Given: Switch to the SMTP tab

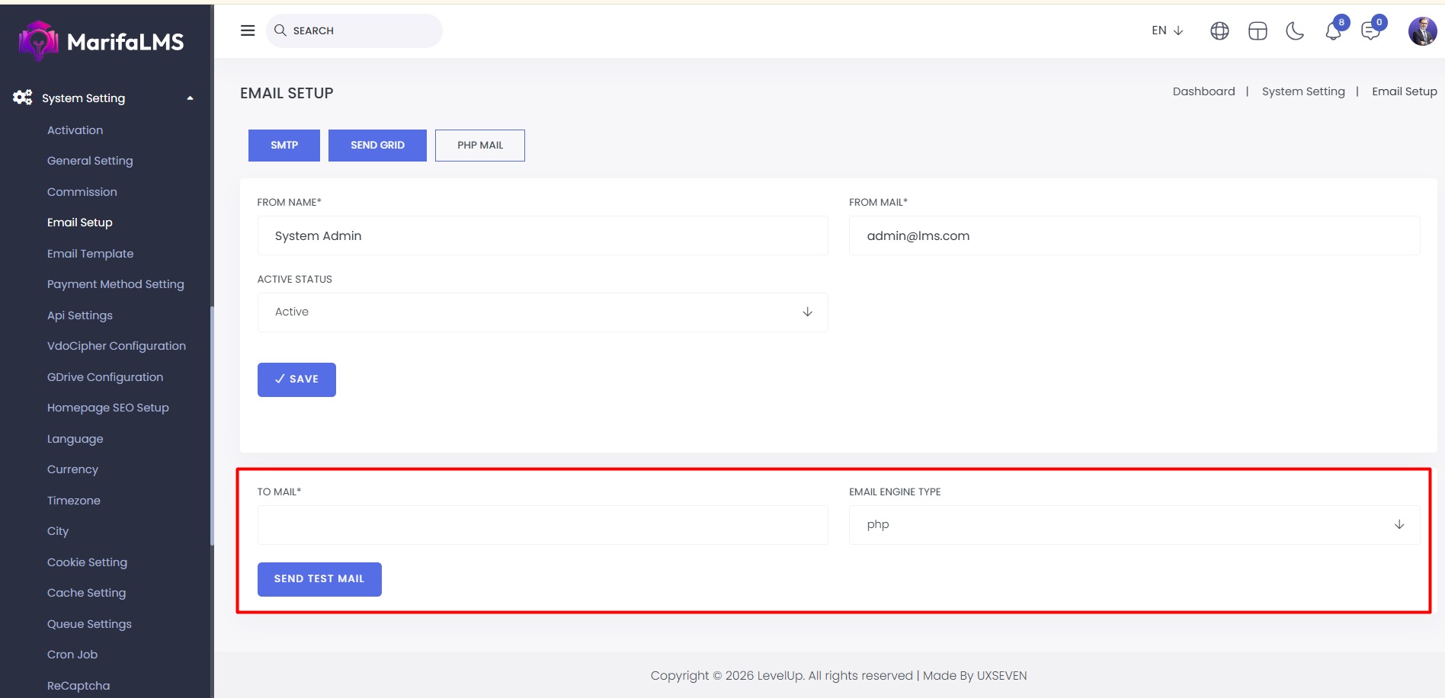Looking at the screenshot, I should [x=284, y=146].
